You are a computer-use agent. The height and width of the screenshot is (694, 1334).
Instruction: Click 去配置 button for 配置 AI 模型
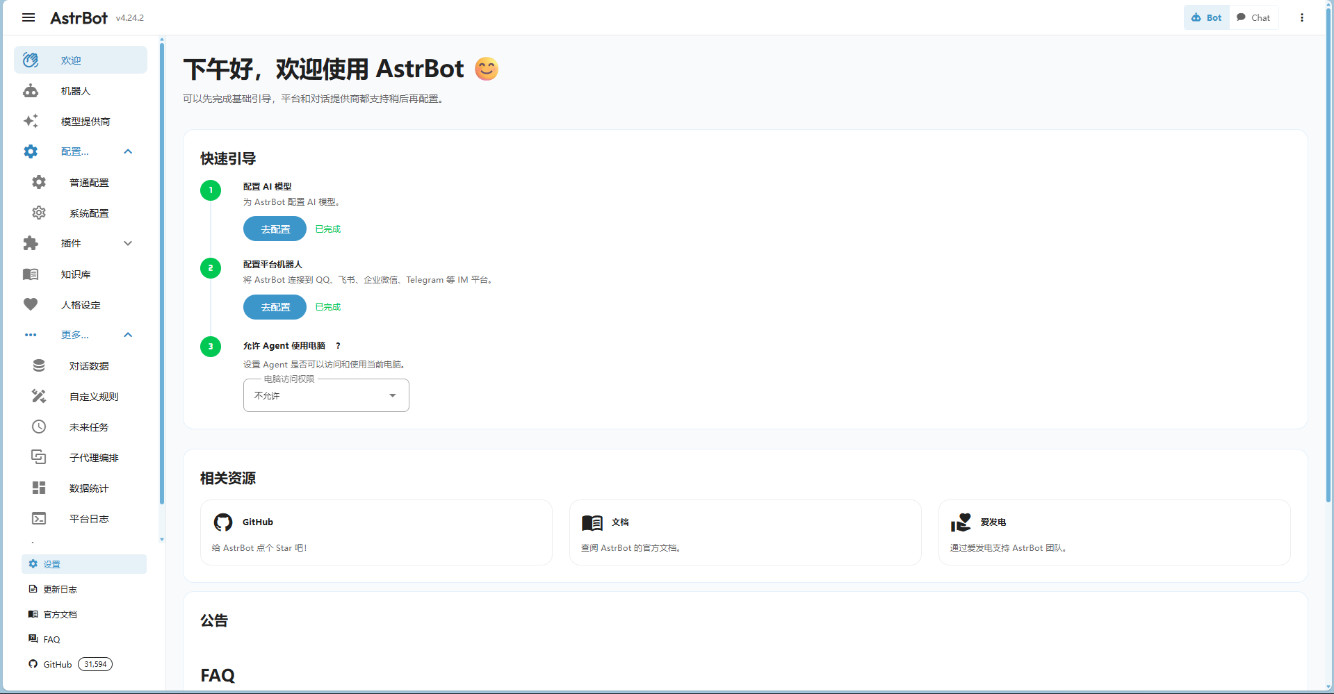point(275,229)
